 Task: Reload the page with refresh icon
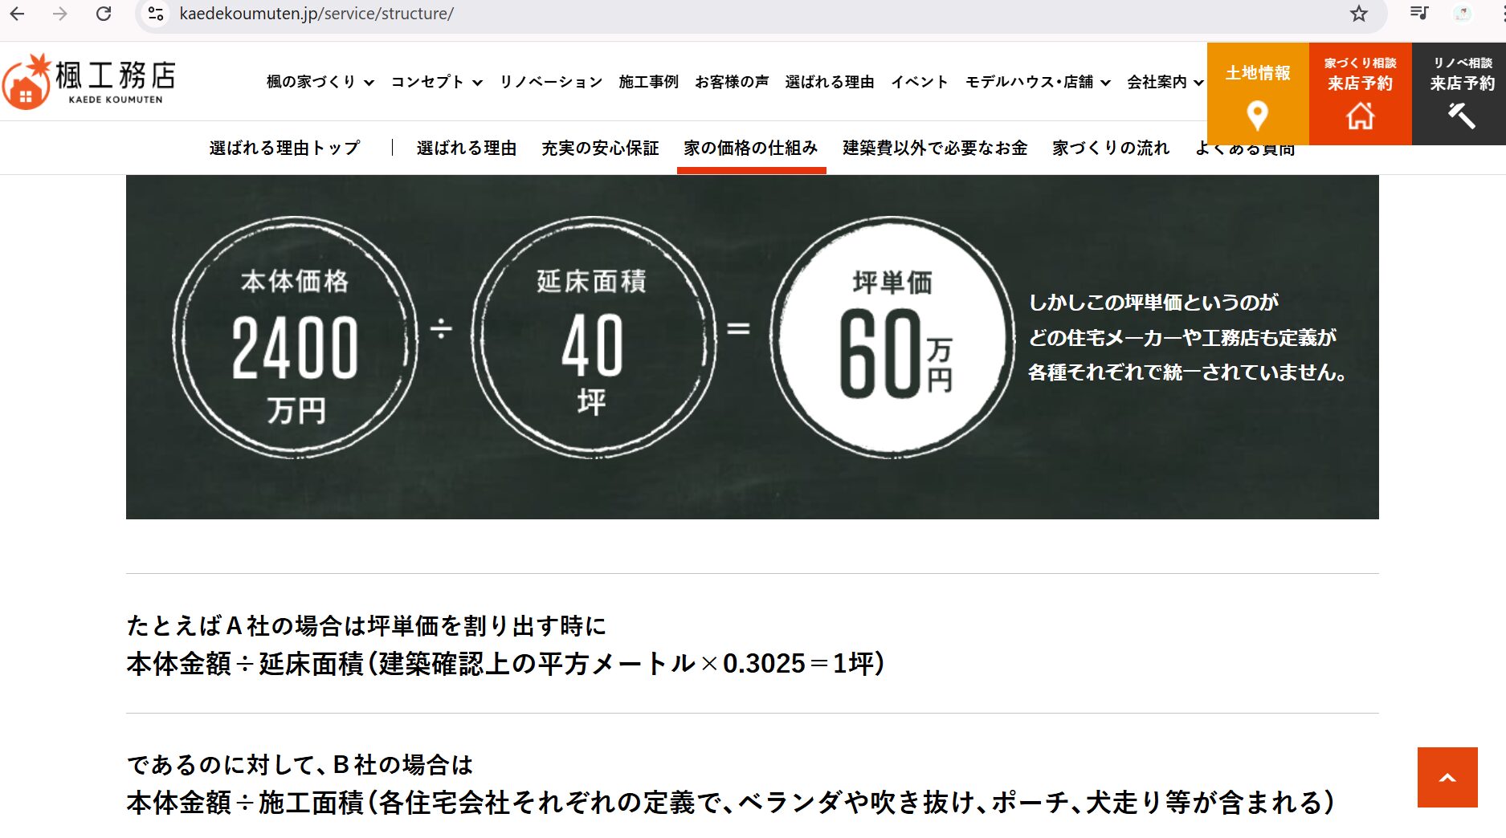[x=104, y=14]
